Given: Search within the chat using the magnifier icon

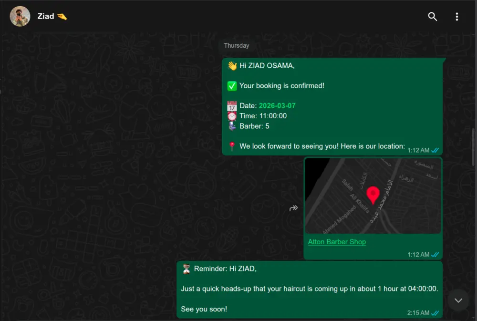Looking at the screenshot, I should tap(432, 16).
